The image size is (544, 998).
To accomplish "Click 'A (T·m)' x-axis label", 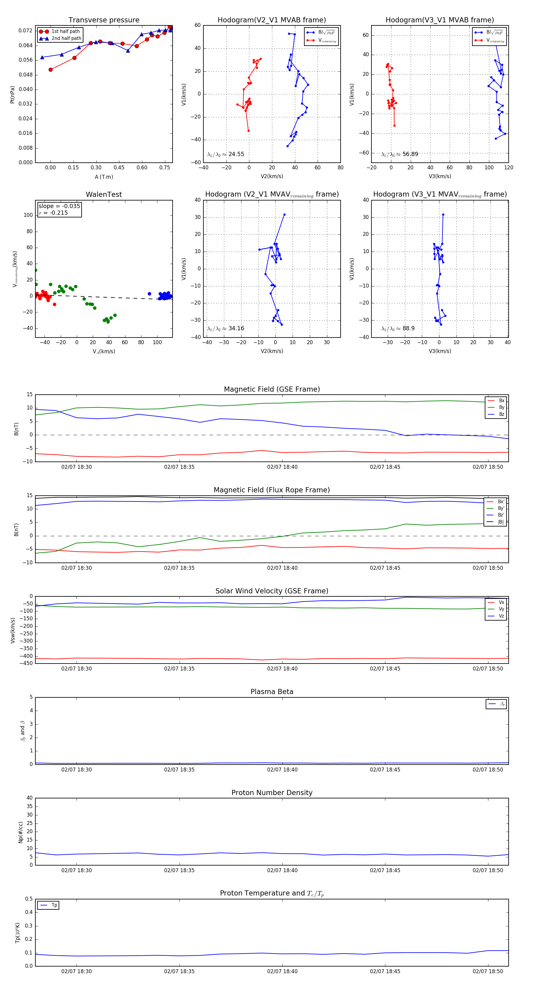I will [x=104, y=177].
